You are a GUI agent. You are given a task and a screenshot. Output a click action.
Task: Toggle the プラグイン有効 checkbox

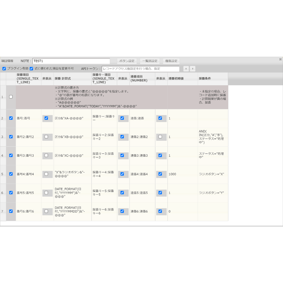pyautogui.click(x=4, y=69)
